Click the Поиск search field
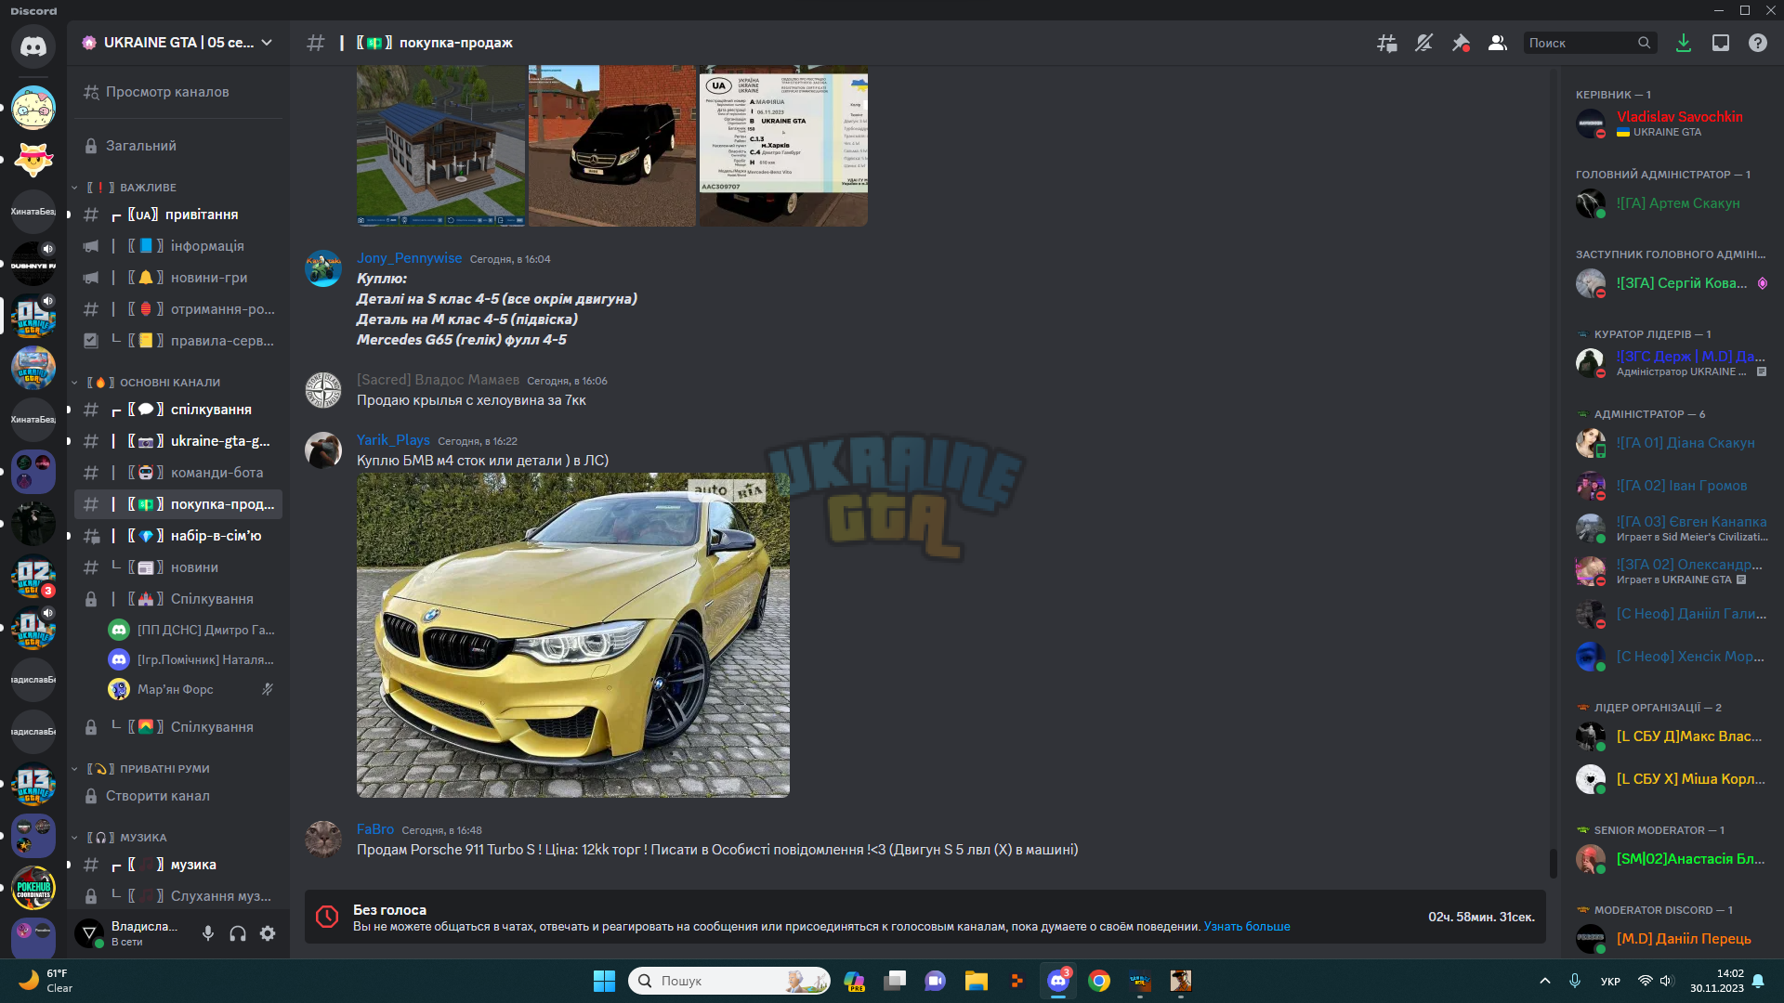The image size is (1784, 1003). click(x=1590, y=43)
